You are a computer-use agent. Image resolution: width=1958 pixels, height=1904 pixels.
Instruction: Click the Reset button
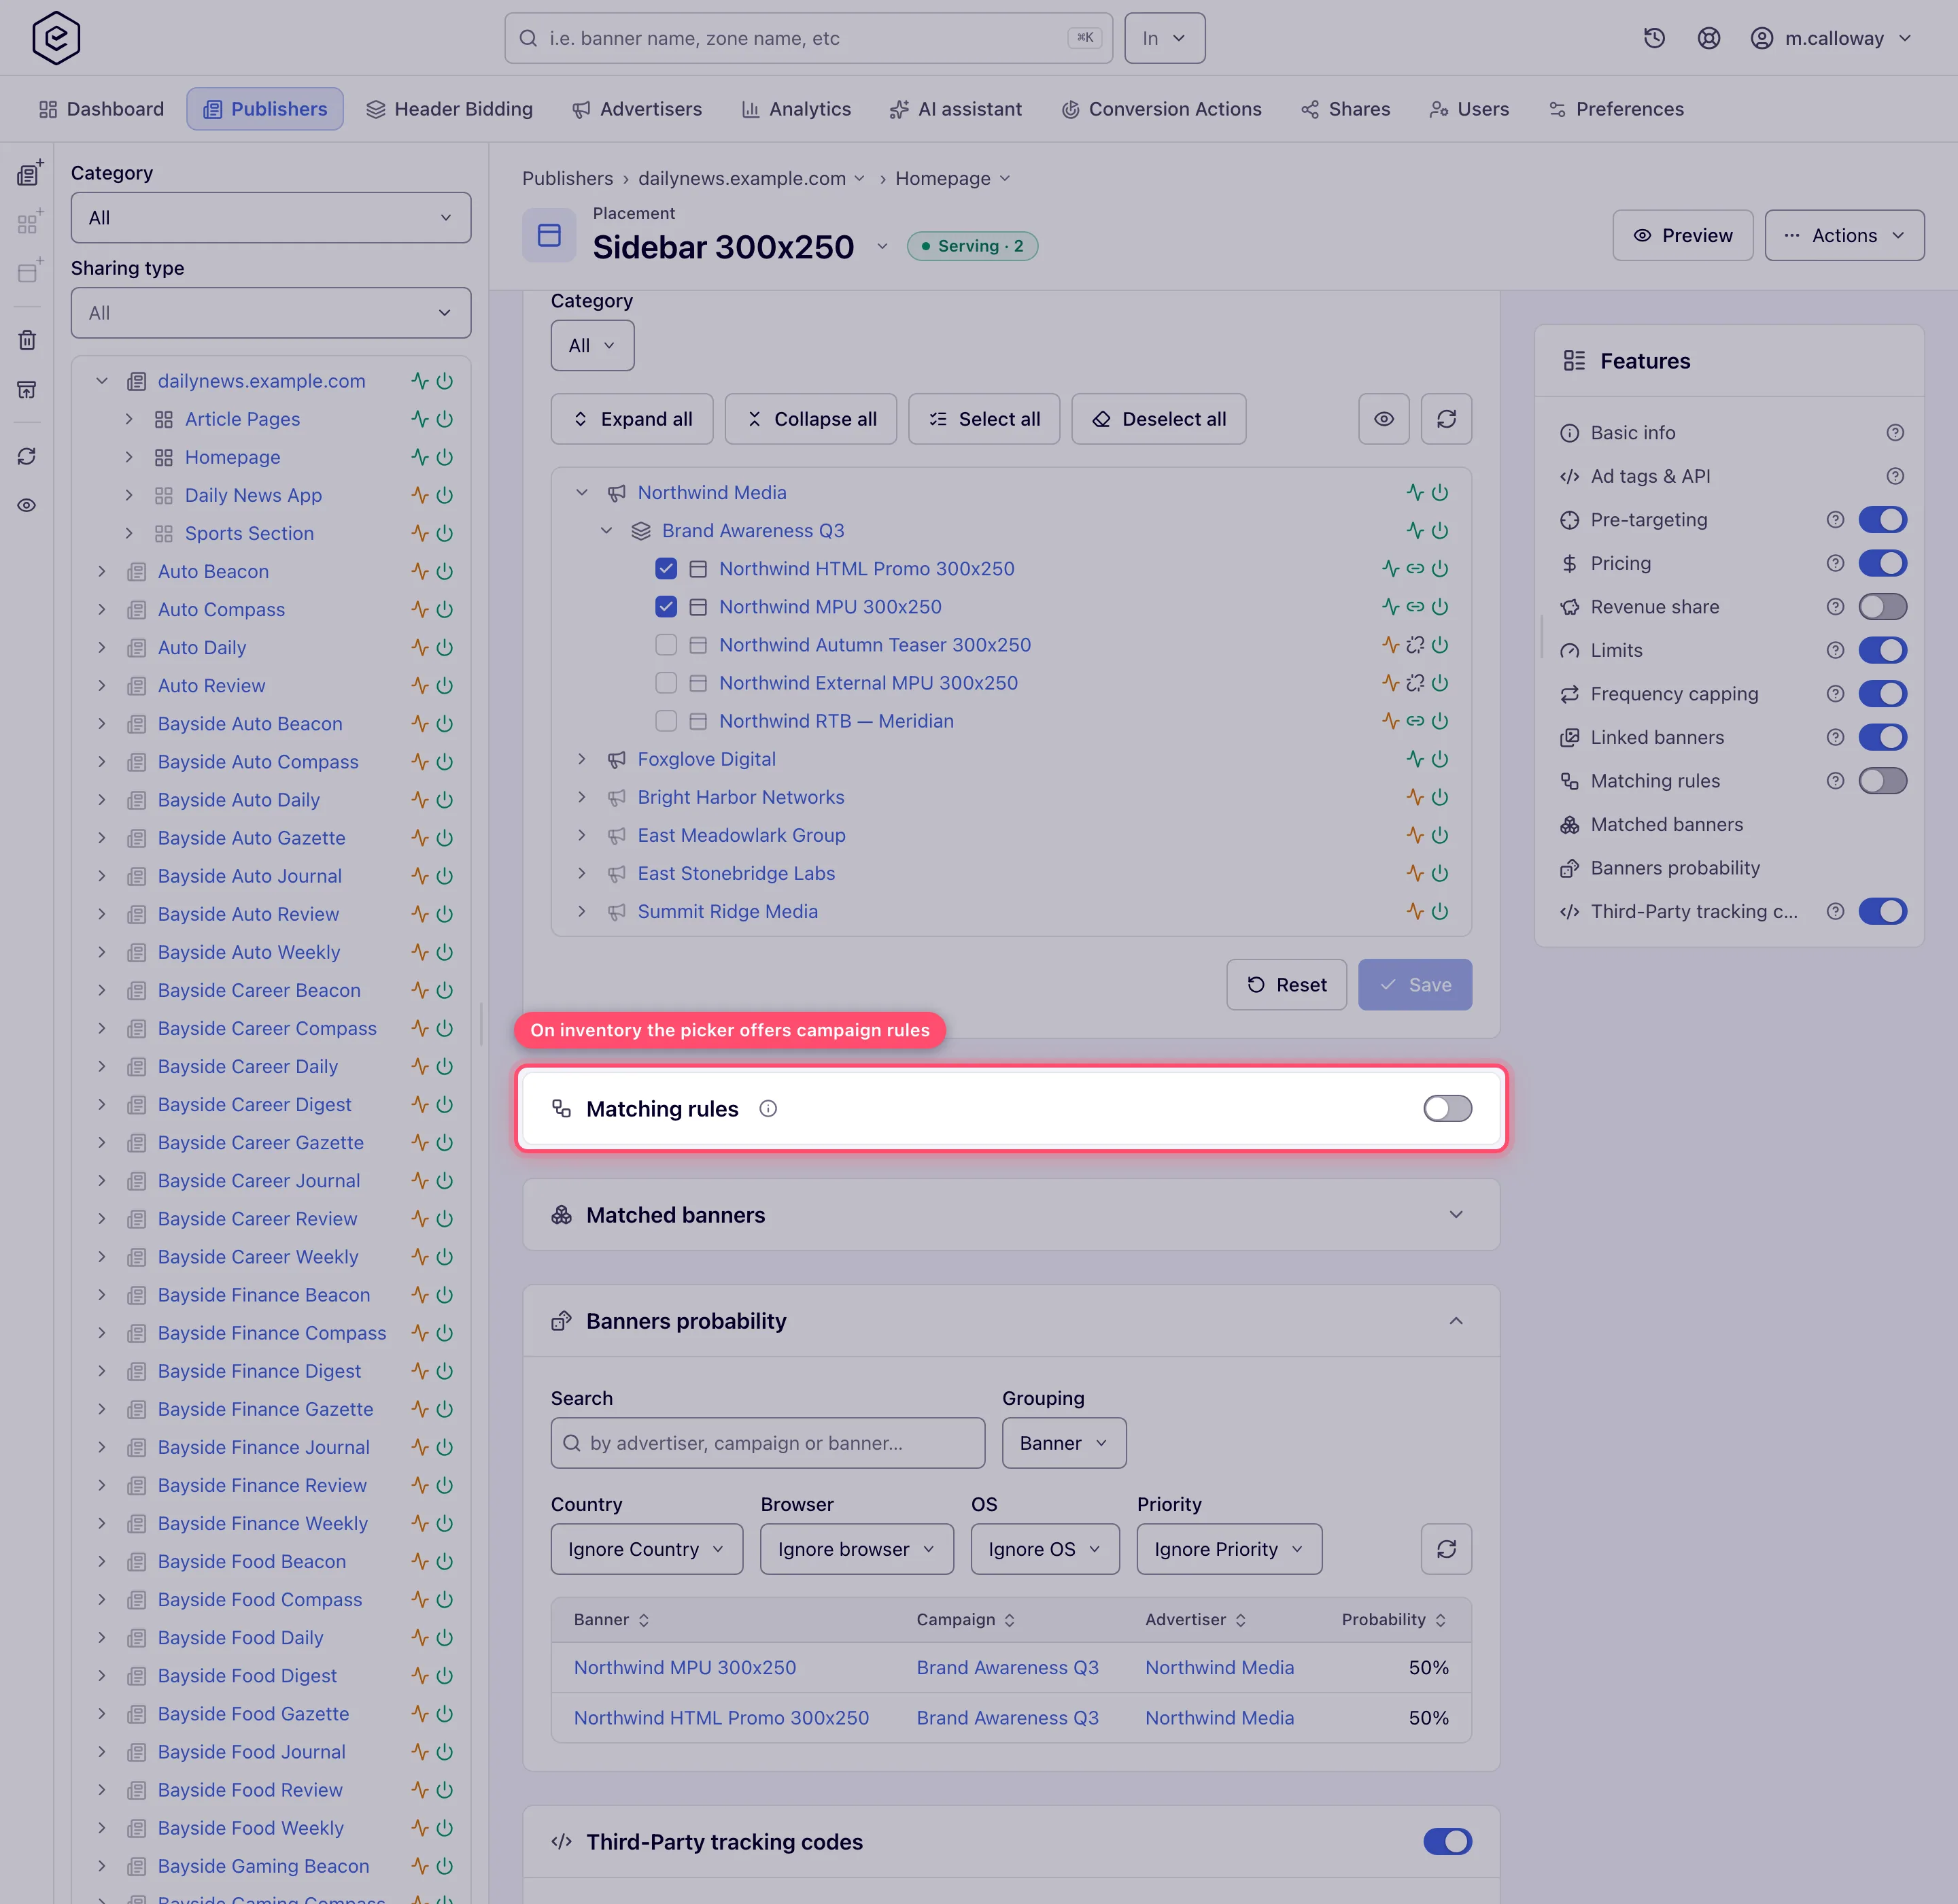point(1286,985)
